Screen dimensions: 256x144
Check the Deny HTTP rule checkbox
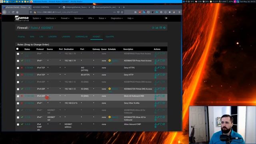point(18,75)
